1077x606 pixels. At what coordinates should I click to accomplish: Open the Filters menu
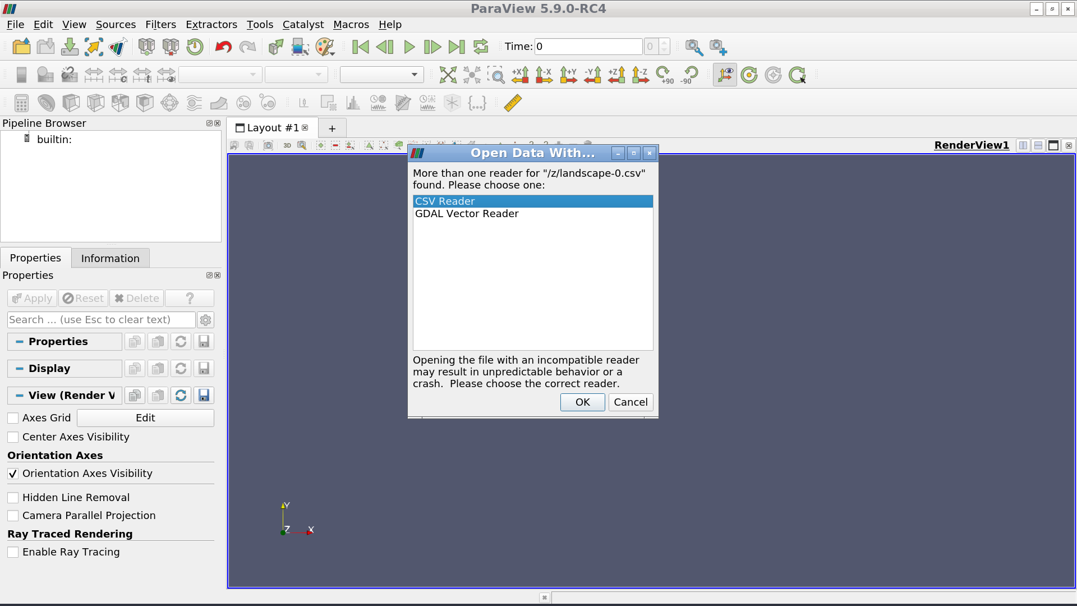point(161,25)
